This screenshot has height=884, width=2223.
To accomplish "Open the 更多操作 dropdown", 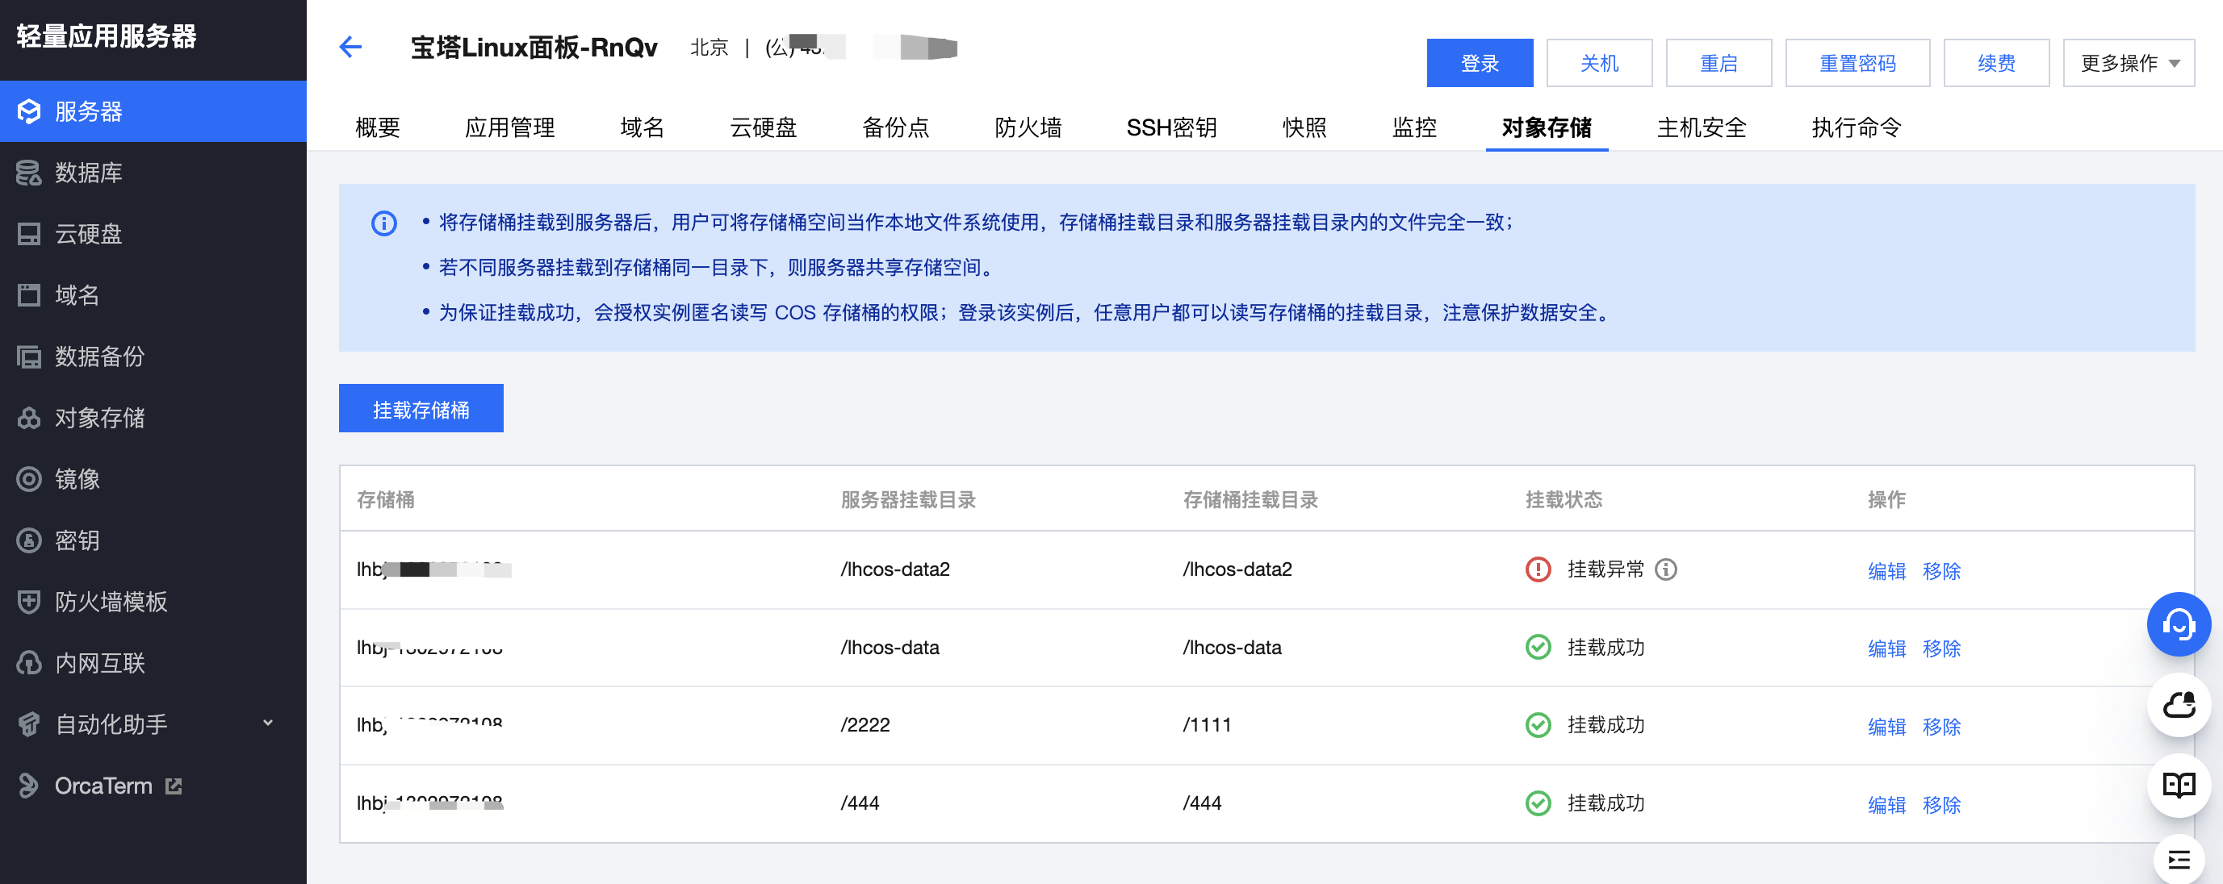I will (x=2127, y=63).
